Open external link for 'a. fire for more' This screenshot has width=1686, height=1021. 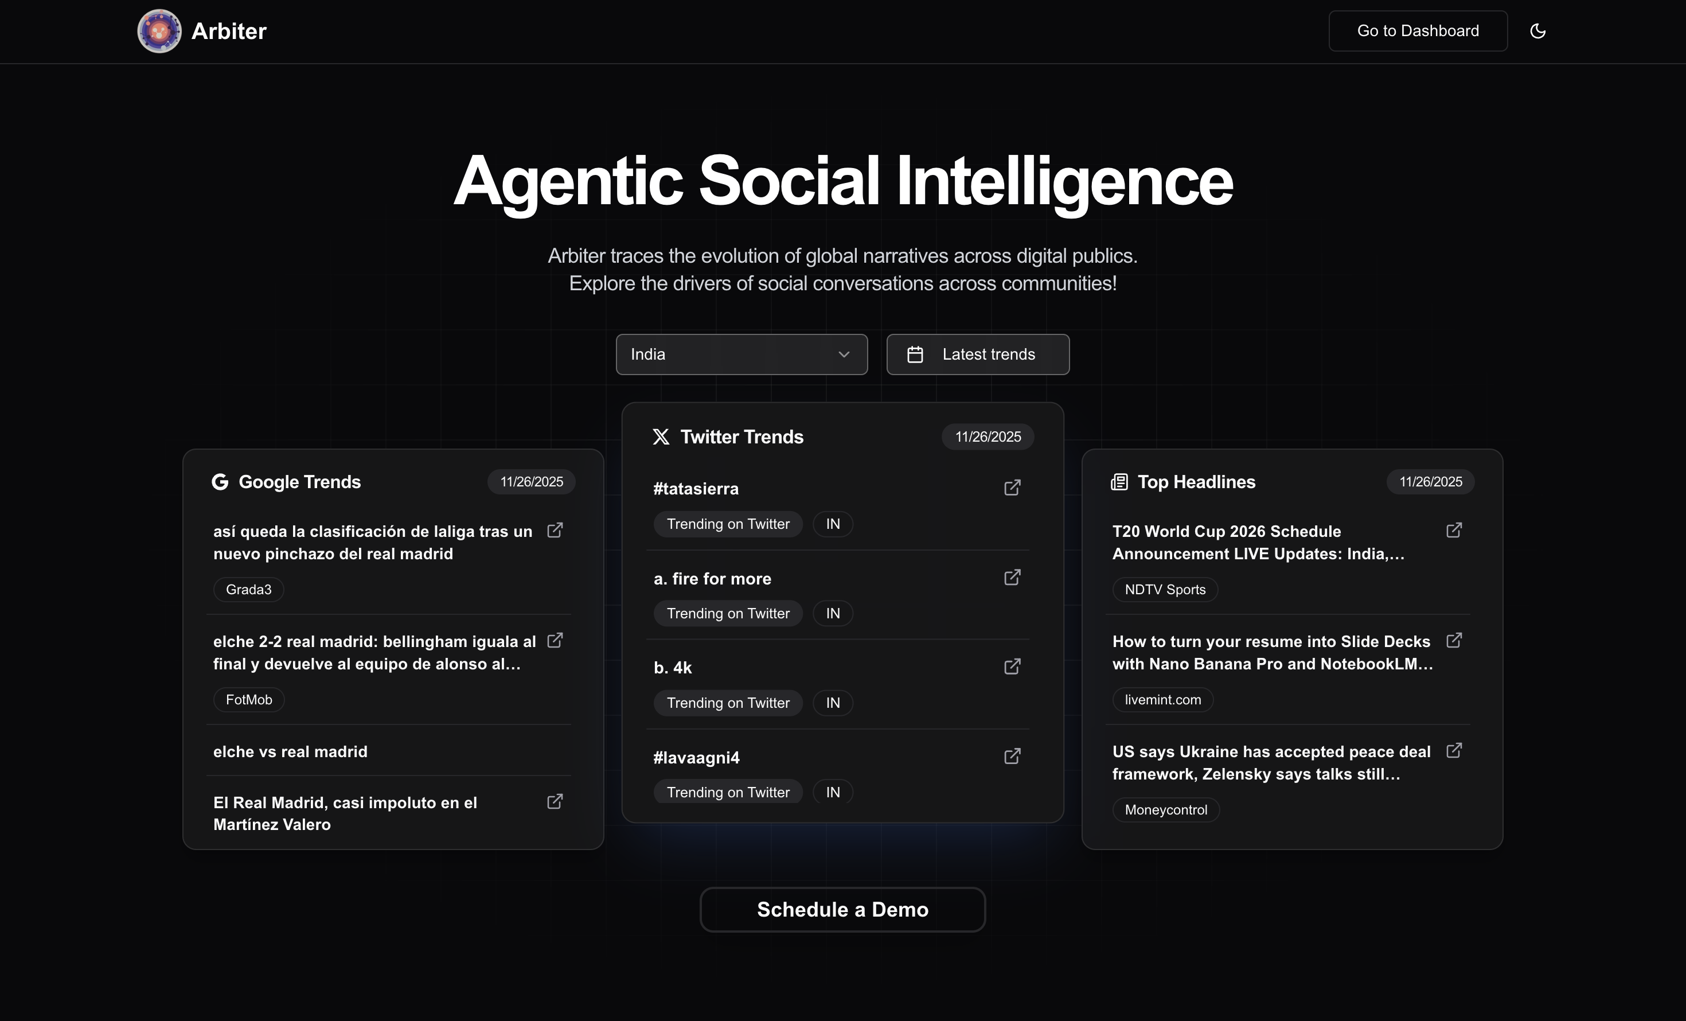point(1012,578)
